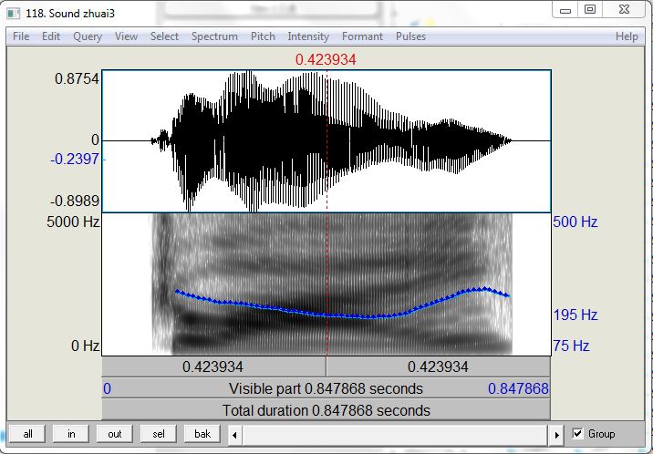653x454 pixels.
Task: Click the -0.2397 amplitude label
Action: [x=75, y=159]
